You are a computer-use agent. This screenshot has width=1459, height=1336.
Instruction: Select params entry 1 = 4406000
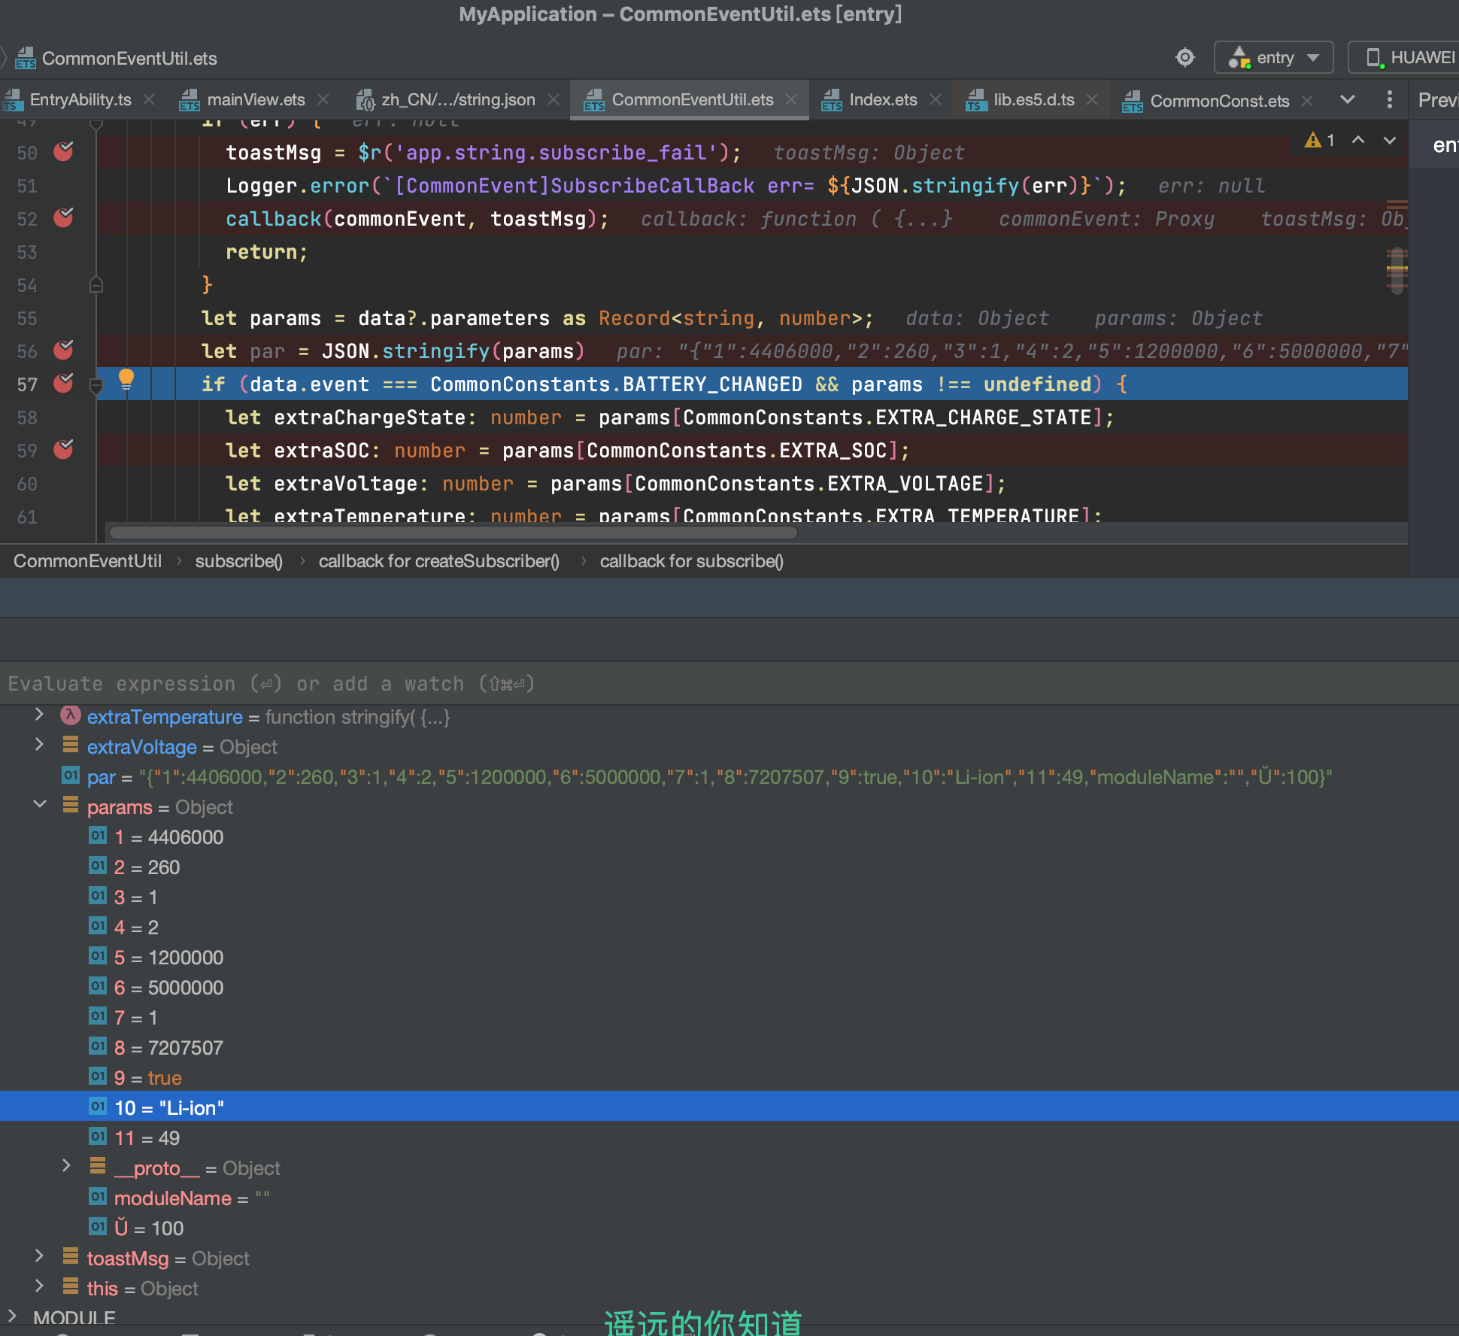click(729, 837)
